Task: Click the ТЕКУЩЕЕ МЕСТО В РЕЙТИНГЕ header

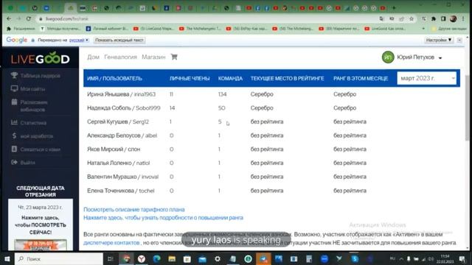Action: click(x=287, y=79)
